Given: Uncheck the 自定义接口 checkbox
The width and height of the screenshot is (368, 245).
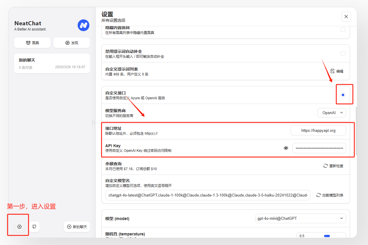Looking at the screenshot, I should (343, 95).
